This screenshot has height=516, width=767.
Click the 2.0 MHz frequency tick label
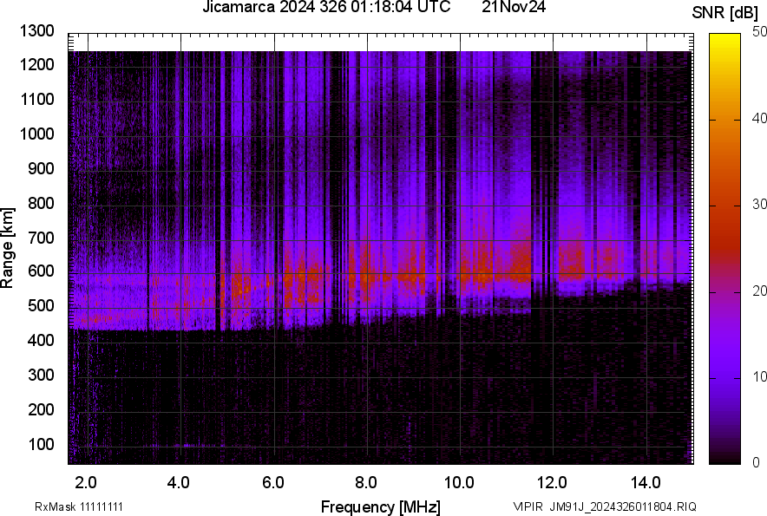point(85,481)
